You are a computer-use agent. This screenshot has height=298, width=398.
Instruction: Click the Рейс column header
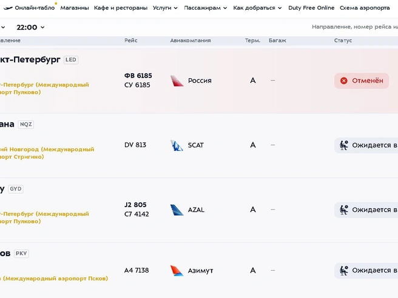[x=130, y=41]
